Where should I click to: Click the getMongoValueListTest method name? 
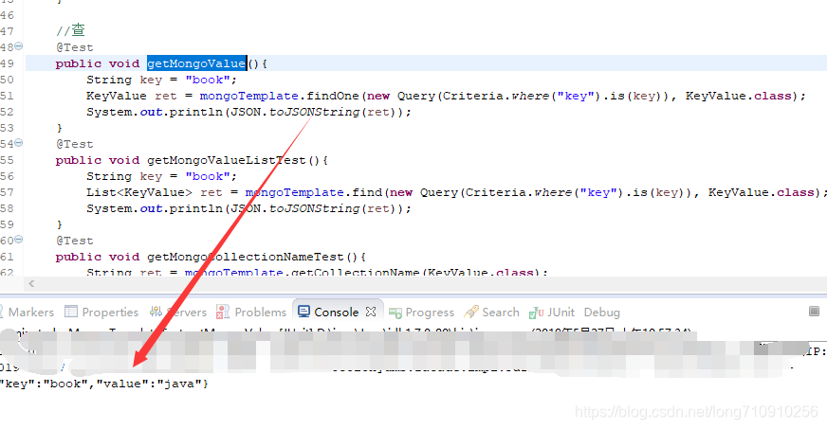(x=227, y=160)
